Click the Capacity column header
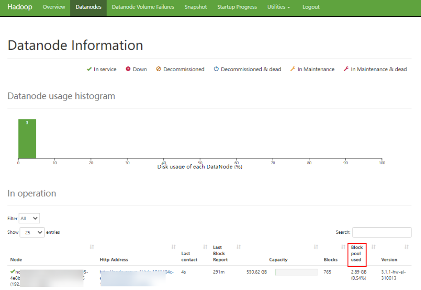The image size is (421, 290). pos(278,260)
